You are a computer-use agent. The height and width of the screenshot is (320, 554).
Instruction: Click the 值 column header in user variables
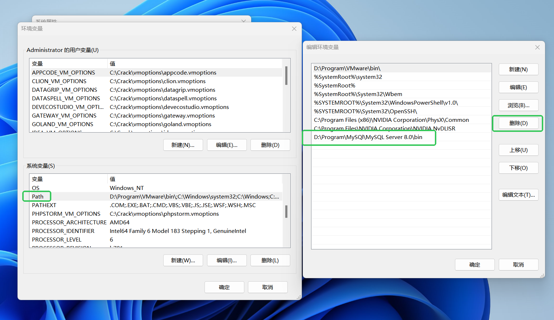[195, 64]
